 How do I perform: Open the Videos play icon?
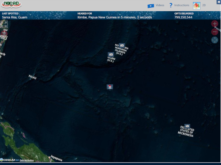(151, 6)
